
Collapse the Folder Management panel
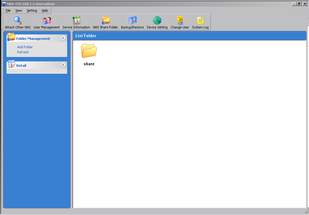(63, 38)
